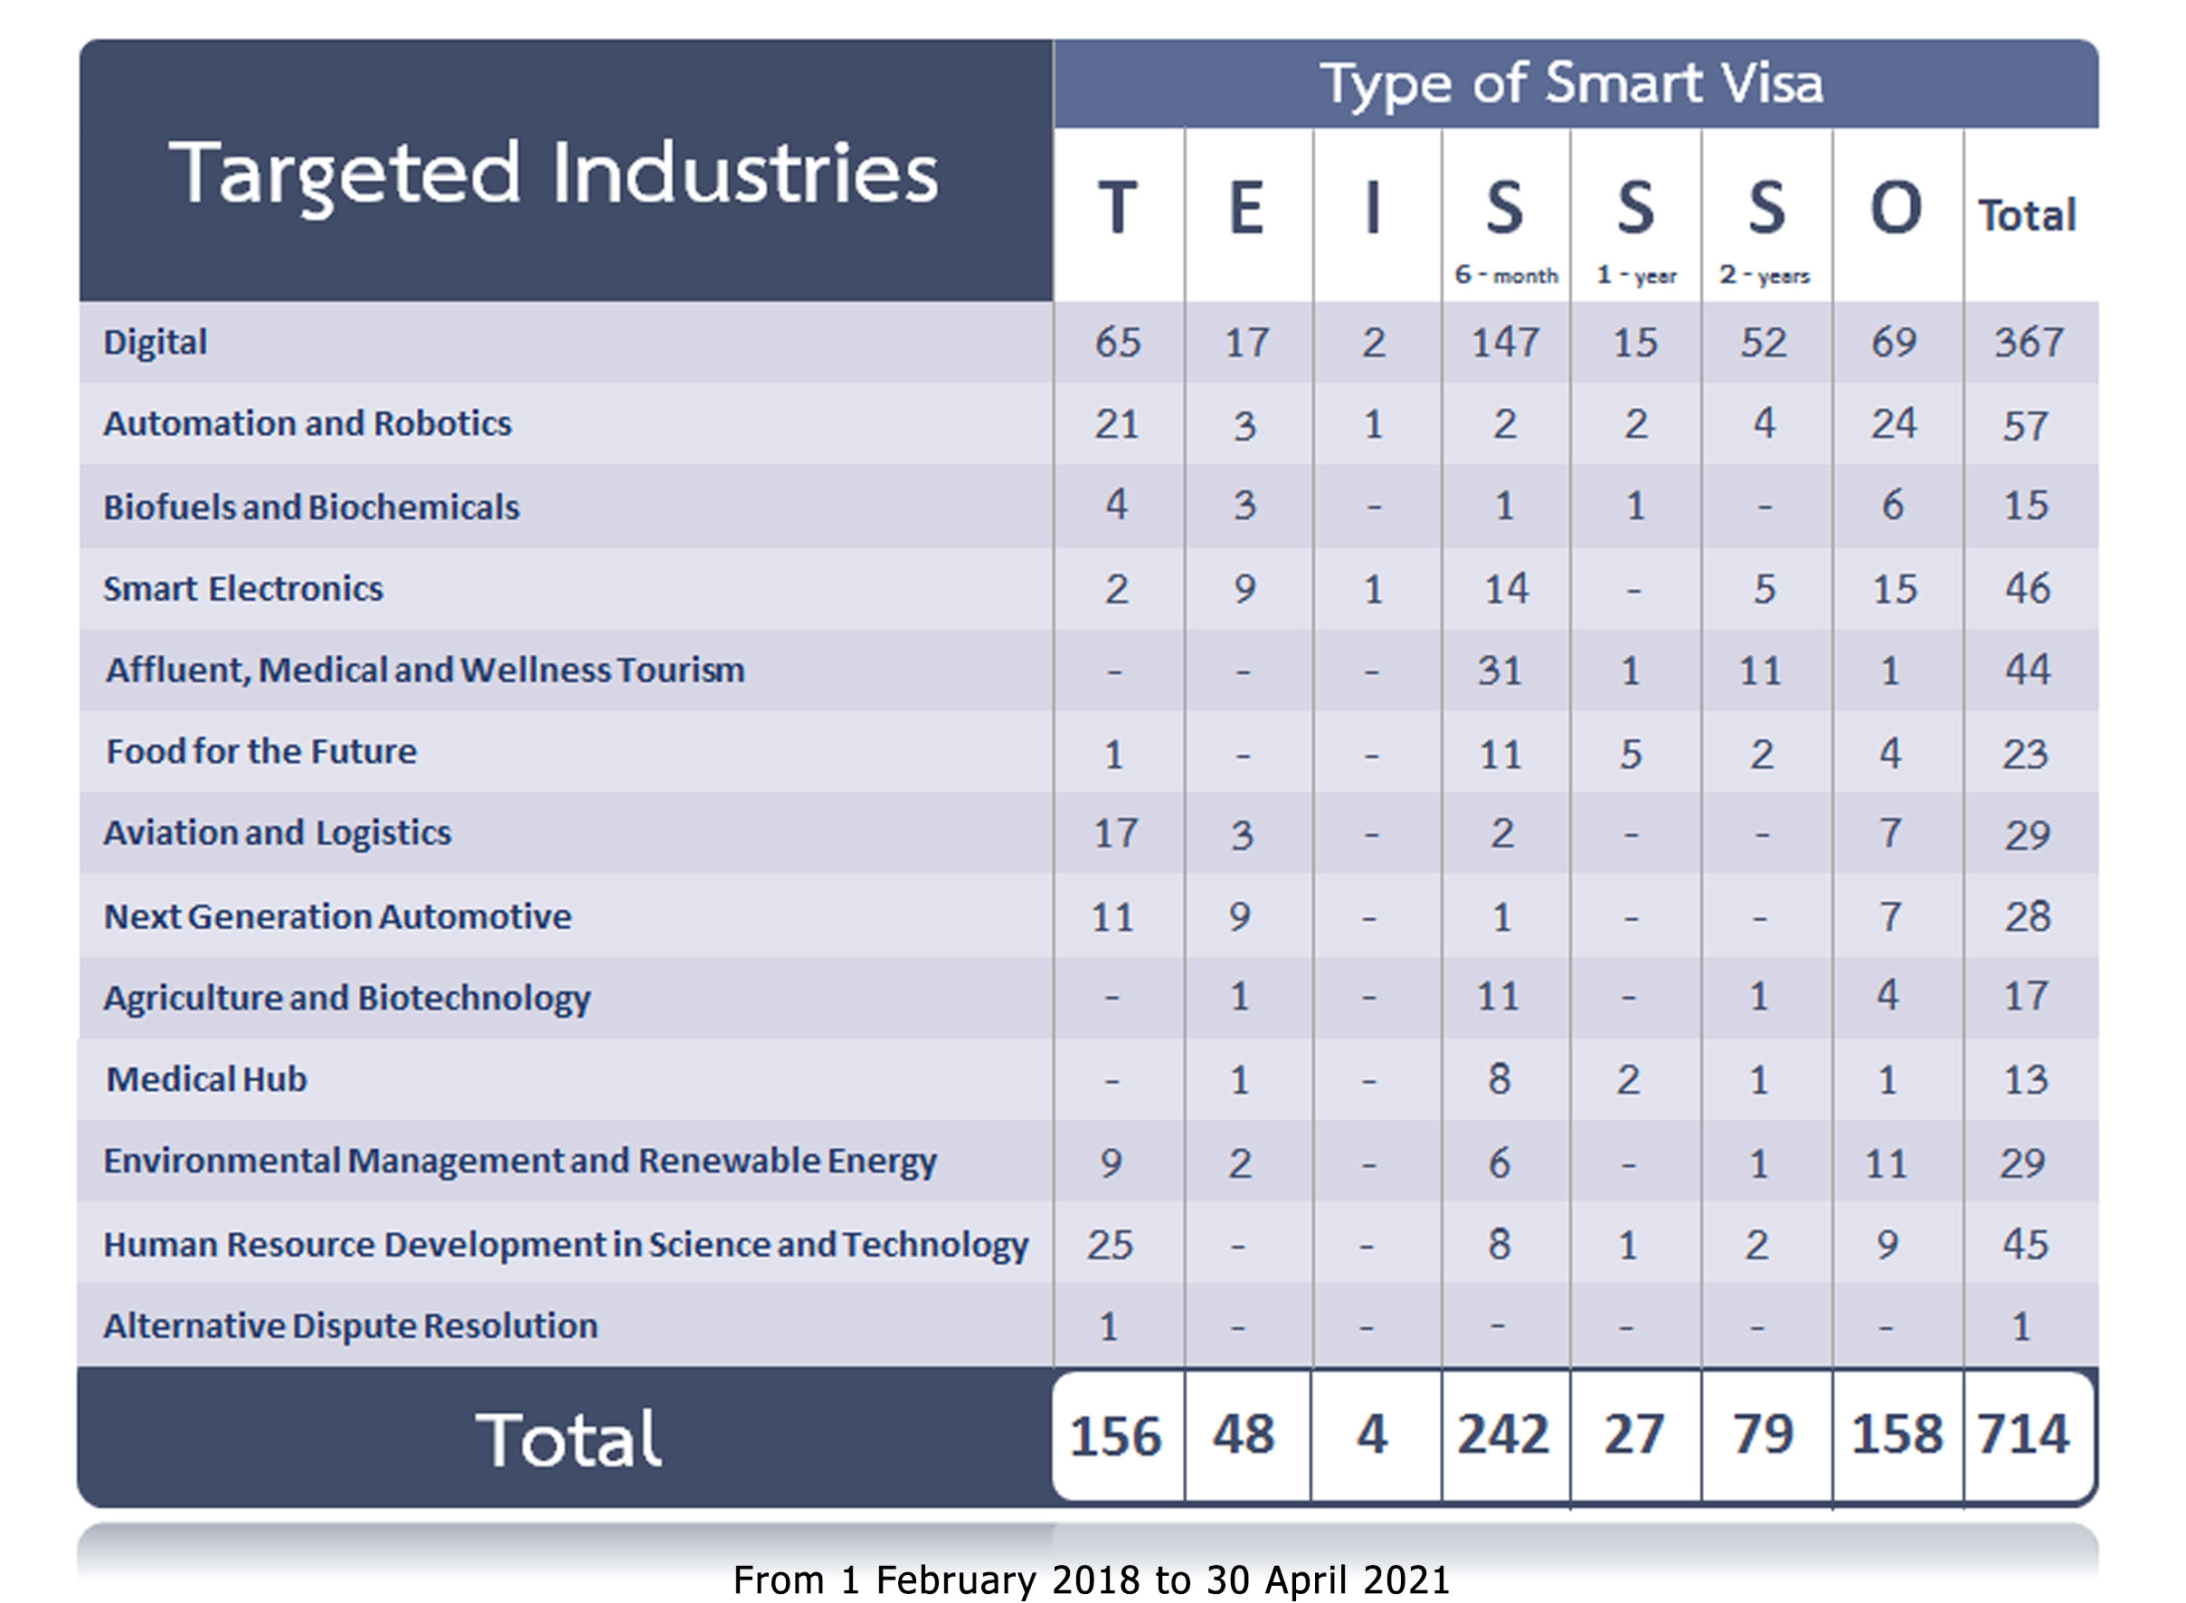Select the Alternative Dispute Resolution label
The image size is (2186, 1603).
point(351,1326)
